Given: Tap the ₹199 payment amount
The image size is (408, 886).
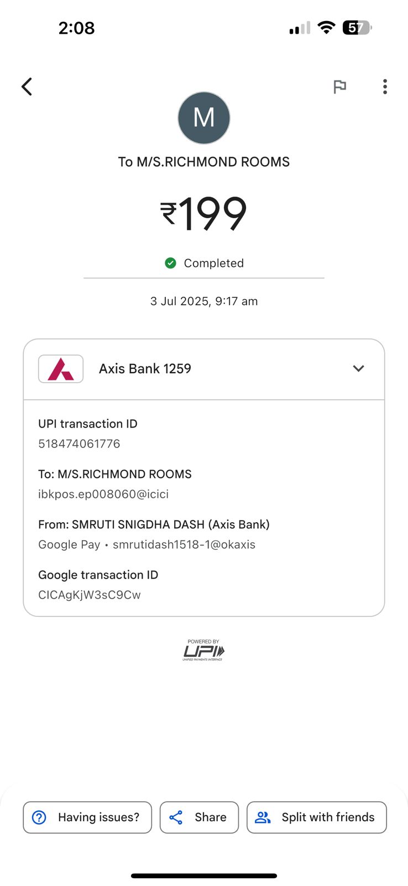Looking at the screenshot, I should pyautogui.click(x=203, y=214).
